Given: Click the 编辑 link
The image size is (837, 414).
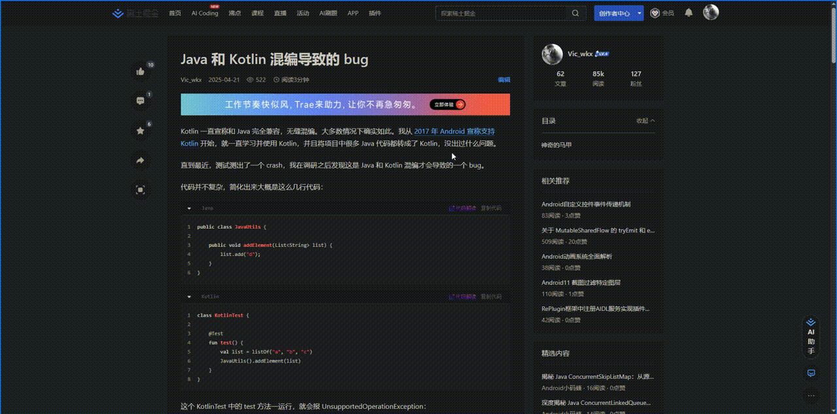Looking at the screenshot, I should point(504,79).
